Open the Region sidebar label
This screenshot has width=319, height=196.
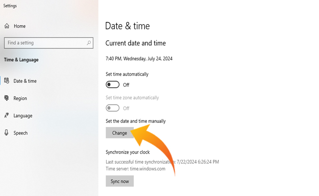pos(20,98)
